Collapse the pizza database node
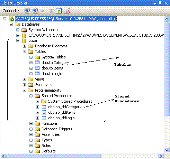Viewport: 170px width, 159px height. 18,40
